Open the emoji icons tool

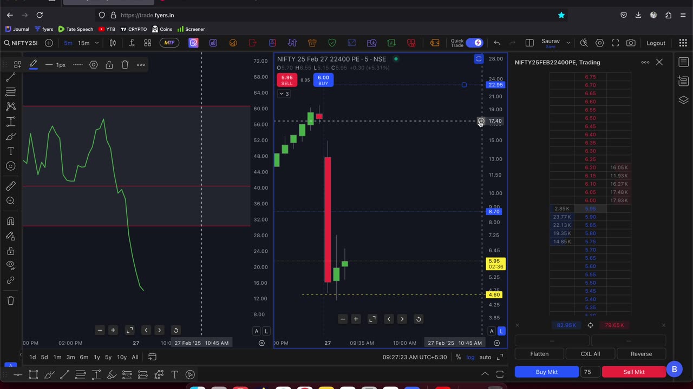[x=10, y=166]
